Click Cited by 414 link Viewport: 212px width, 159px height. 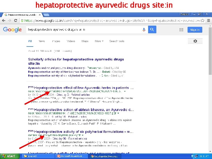tap(111, 68)
